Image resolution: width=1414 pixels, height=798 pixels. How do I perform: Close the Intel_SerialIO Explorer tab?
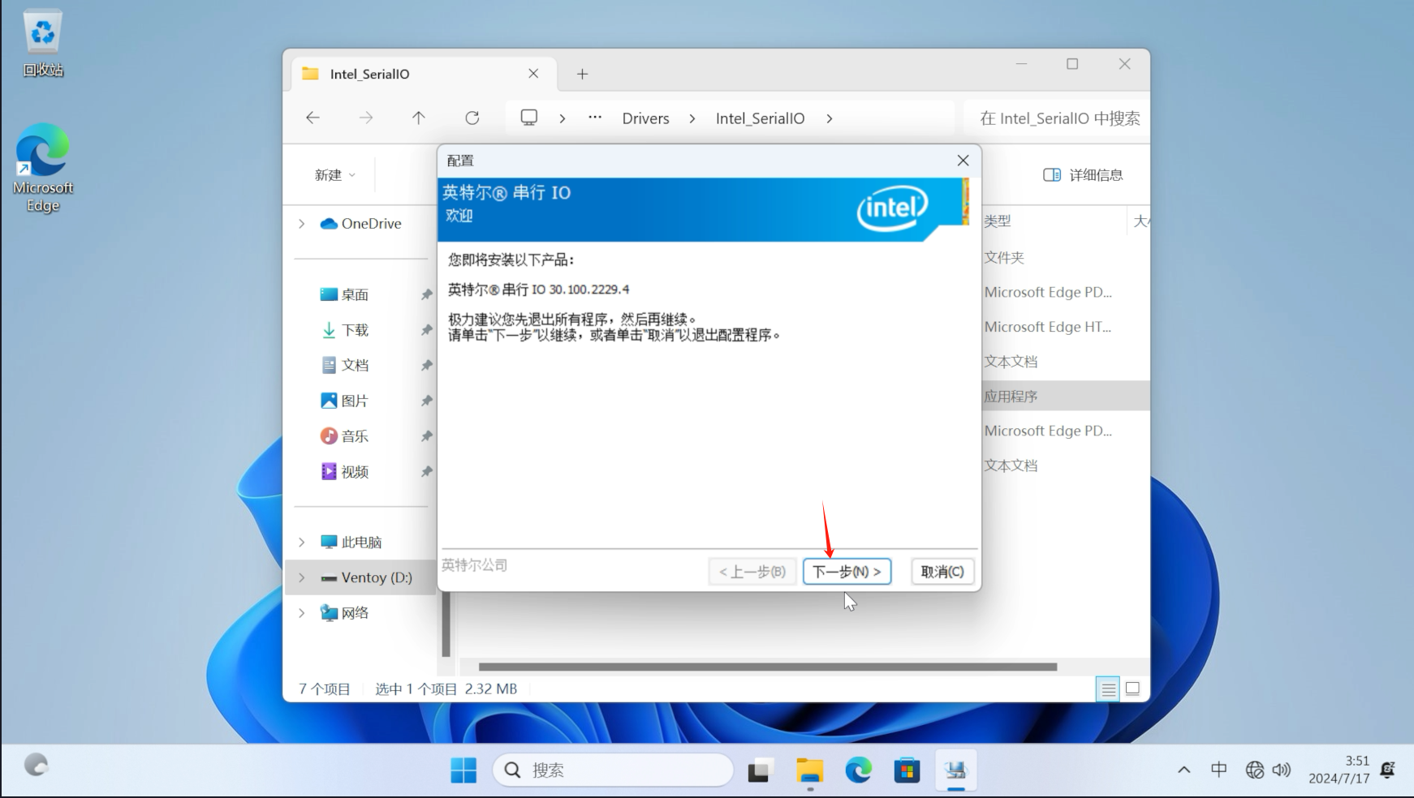pyautogui.click(x=533, y=74)
